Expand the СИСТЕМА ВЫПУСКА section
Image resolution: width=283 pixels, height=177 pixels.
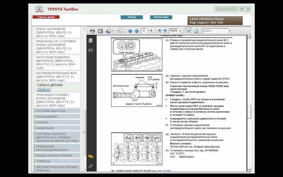point(57,111)
